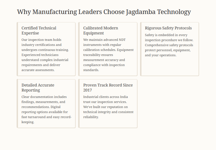216x150 pixels.
Task: Click the Detailed Accurate Reporting title
Action: 38,88
